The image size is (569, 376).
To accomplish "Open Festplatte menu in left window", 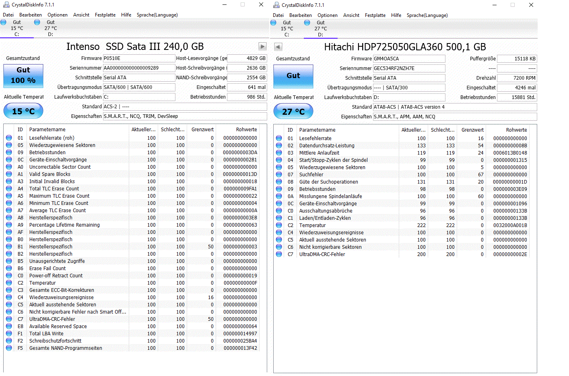I will click(105, 15).
